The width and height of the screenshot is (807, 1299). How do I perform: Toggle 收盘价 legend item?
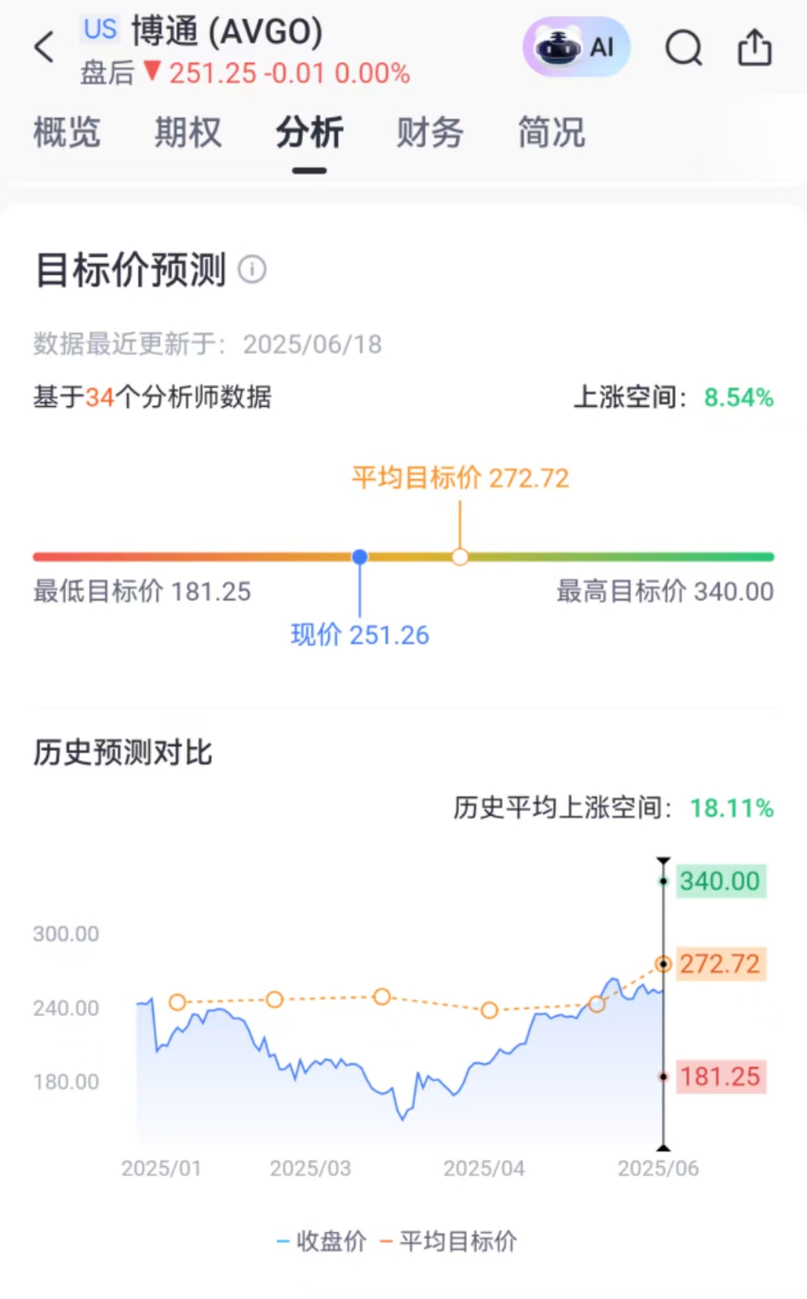[x=322, y=1241]
